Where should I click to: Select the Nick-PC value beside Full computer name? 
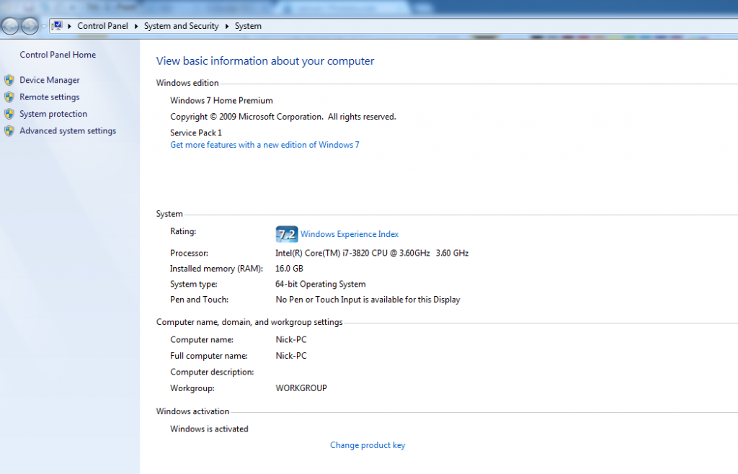point(291,356)
